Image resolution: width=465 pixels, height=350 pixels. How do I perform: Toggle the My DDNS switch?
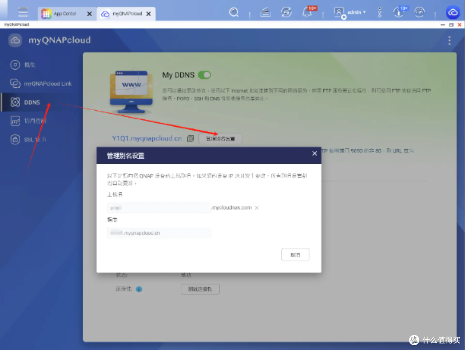click(205, 75)
